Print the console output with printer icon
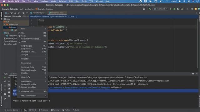This screenshot has width=200, height=112. pyautogui.click(x=9, y=92)
